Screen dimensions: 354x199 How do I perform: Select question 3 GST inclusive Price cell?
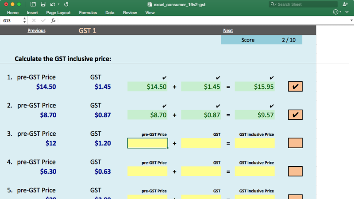point(255,143)
